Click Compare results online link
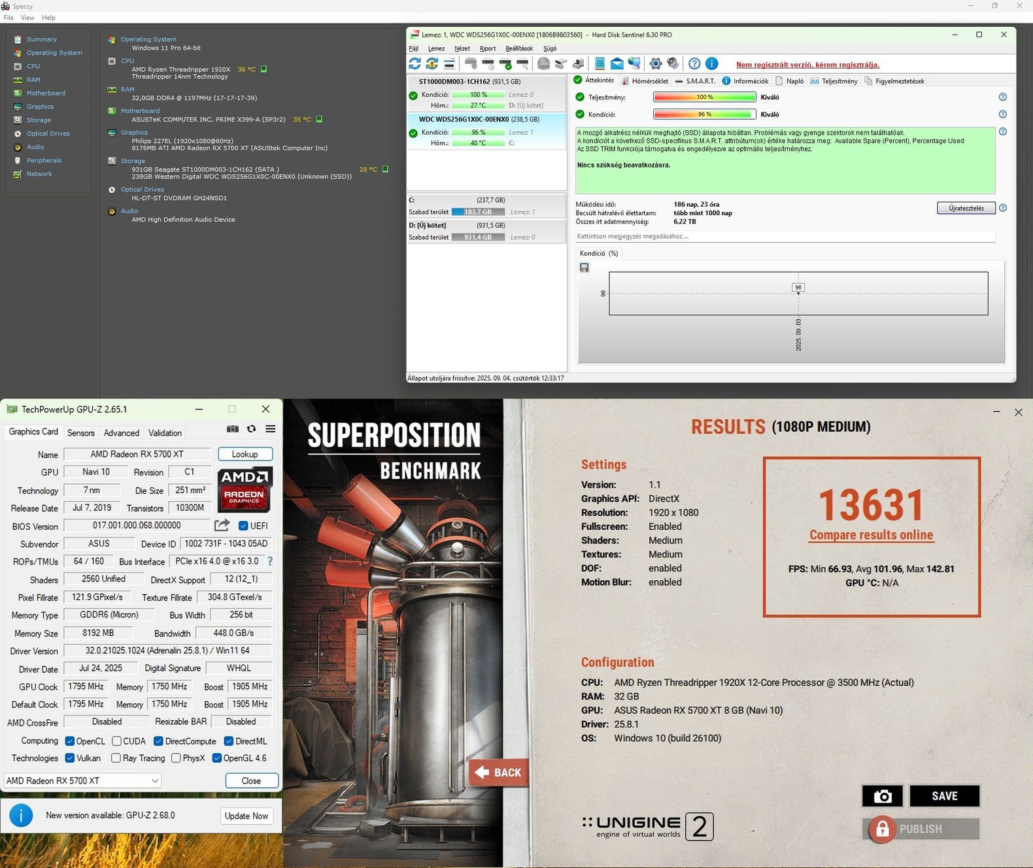 tap(872, 535)
